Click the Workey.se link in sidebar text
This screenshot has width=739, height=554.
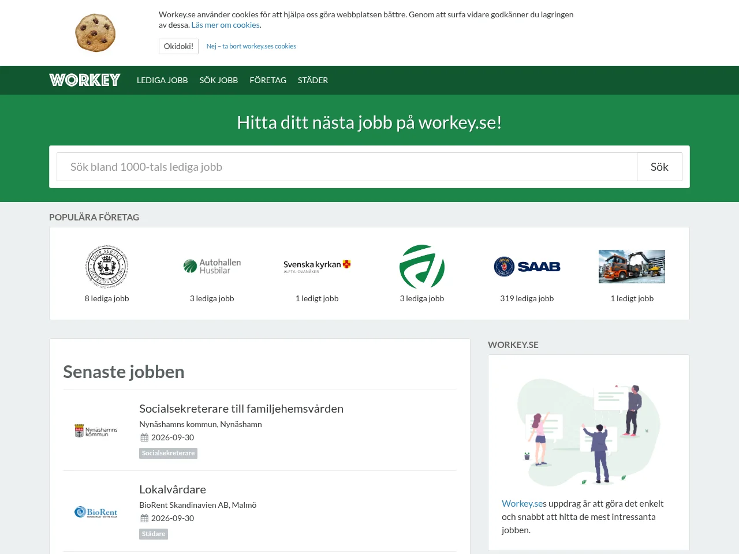522,503
